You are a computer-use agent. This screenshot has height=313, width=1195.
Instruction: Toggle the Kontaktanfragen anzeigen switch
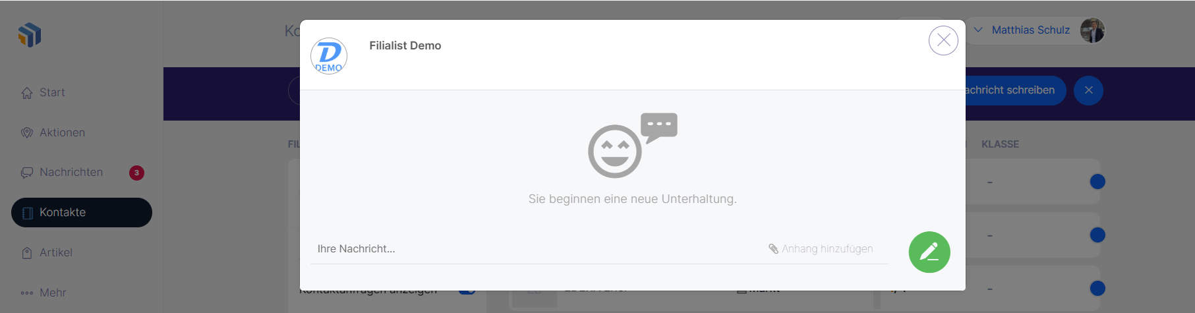467,291
